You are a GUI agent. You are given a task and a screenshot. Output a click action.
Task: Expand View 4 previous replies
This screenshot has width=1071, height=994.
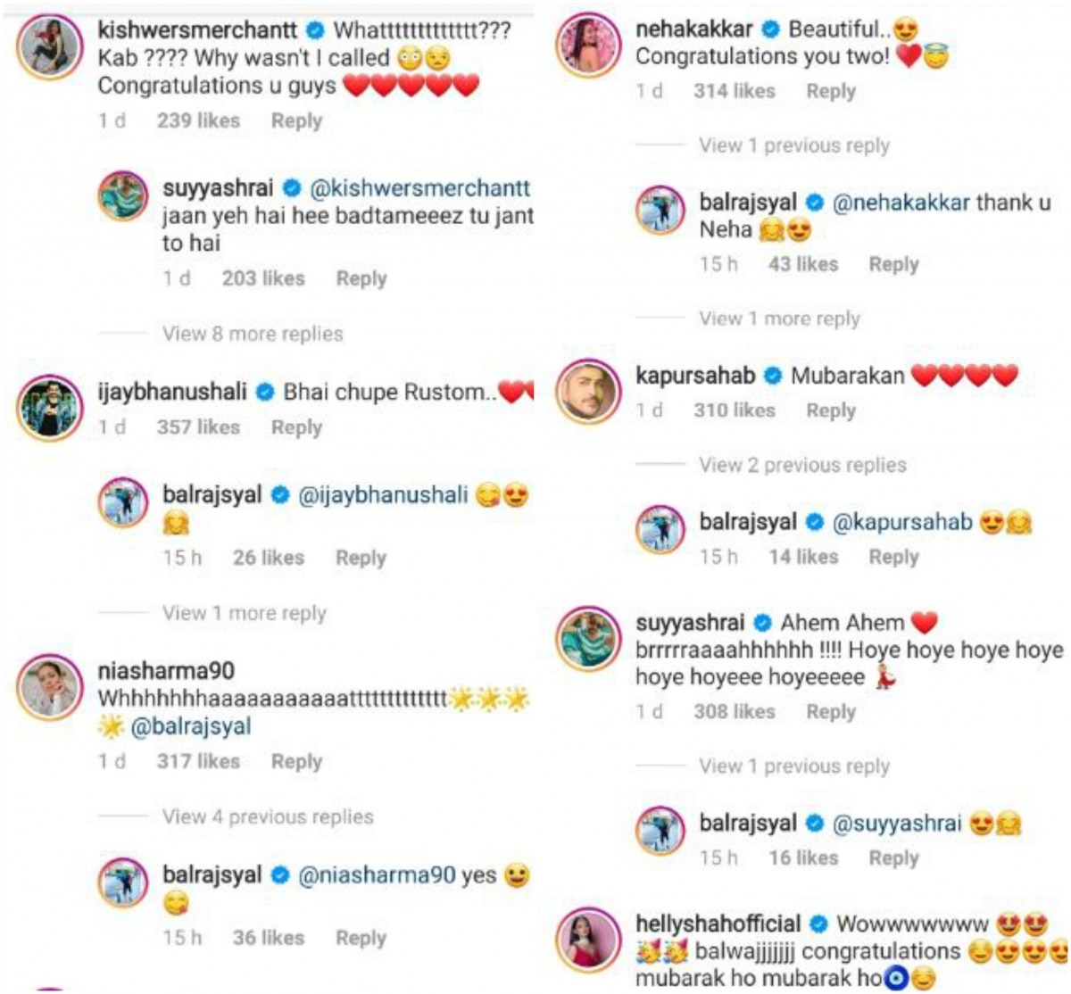(x=268, y=816)
